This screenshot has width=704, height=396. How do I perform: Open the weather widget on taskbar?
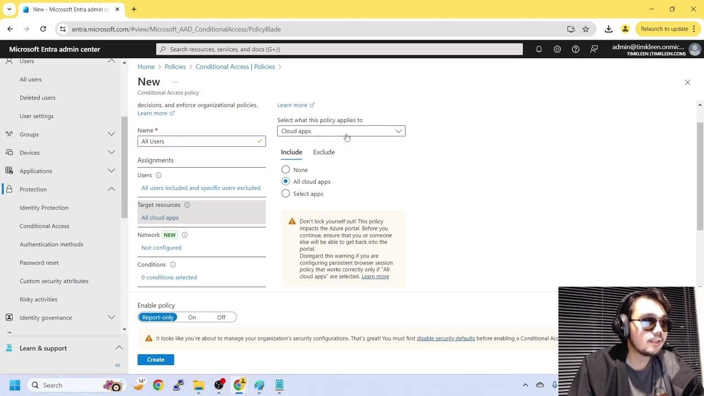(x=139, y=385)
